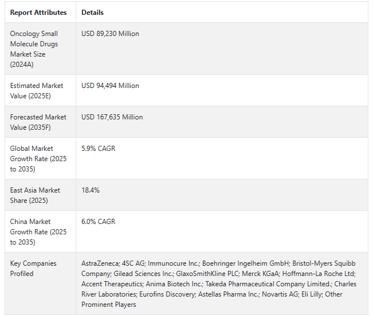Select the East Asia Market Share (2025) cell
The width and height of the screenshot is (373, 316).
tap(35, 195)
